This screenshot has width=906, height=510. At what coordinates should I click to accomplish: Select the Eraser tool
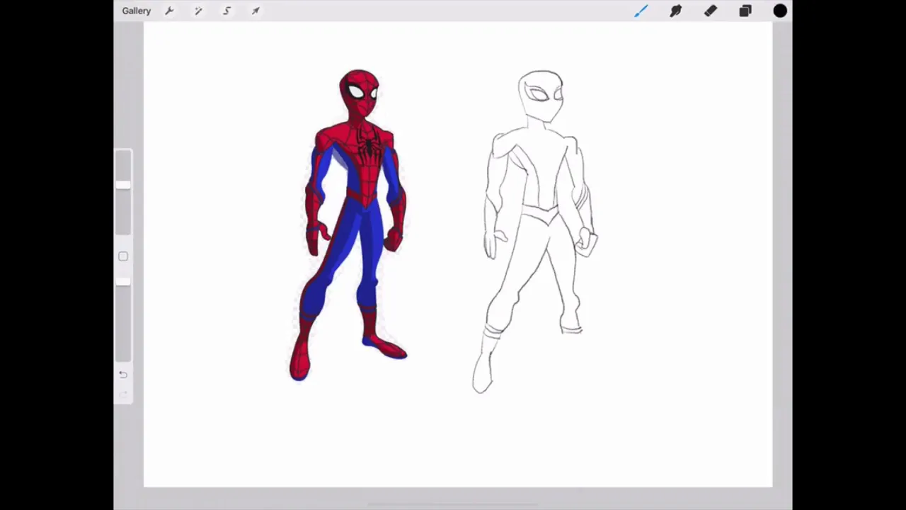[x=710, y=11]
